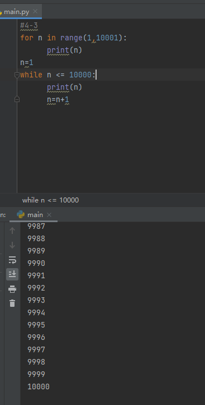The width and height of the screenshot is (205, 405).
Task: Toggle Scroll to End in console
Action: coord(12,274)
